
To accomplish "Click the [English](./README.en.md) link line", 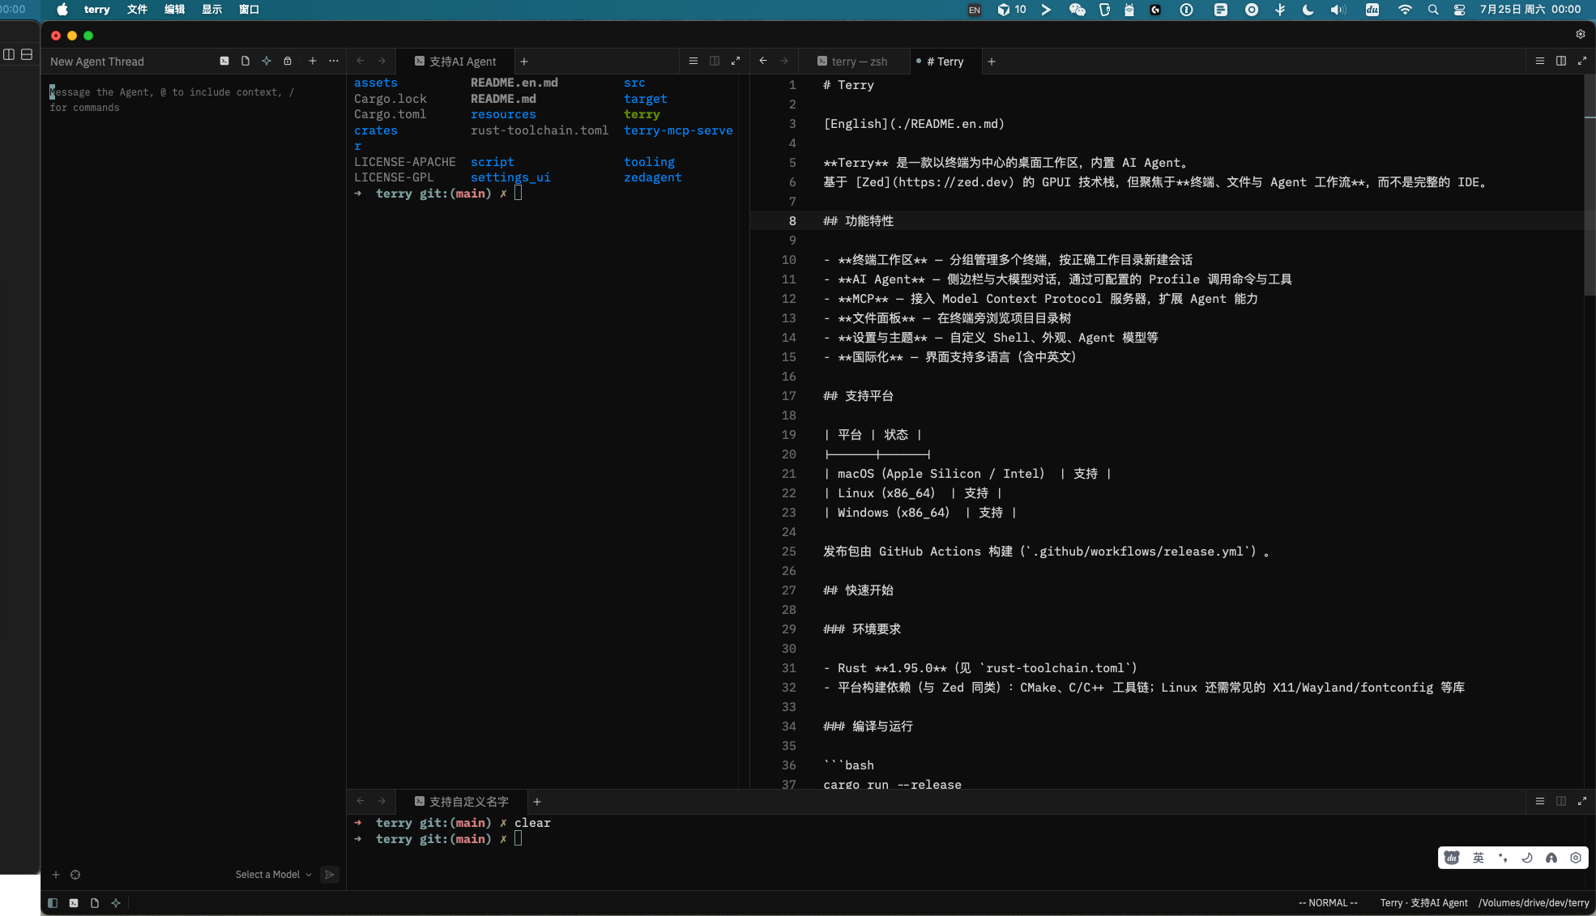I will [x=914, y=124].
